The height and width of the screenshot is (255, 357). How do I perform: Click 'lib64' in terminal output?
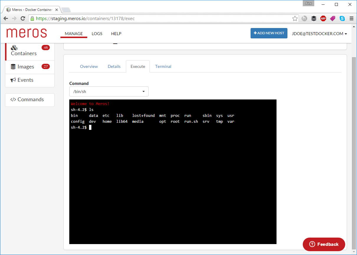tap(122, 122)
